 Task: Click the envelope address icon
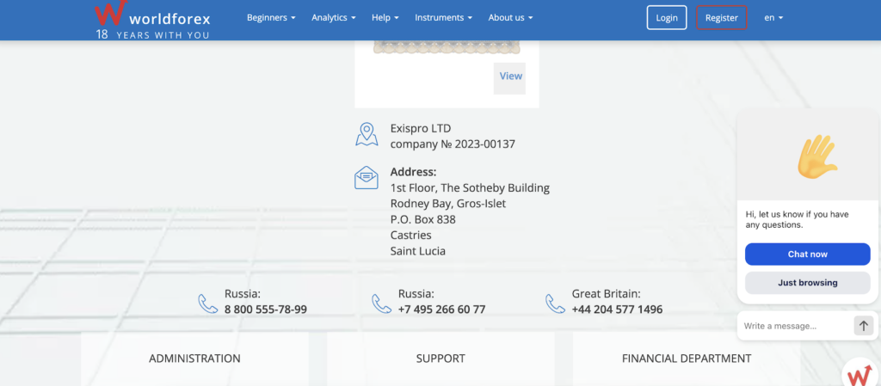pos(367,177)
